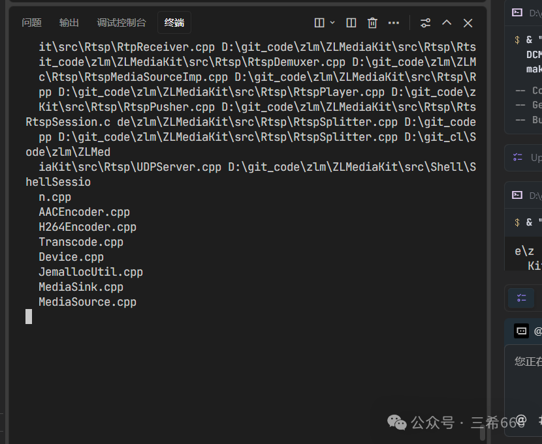
Task: Click the second terminal icon in right panel
Action: coord(517,195)
